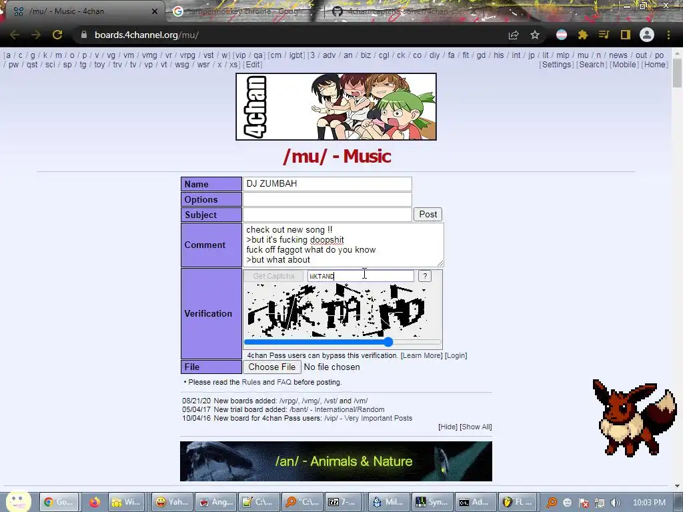
Task: Go back using the browser back arrow
Action: click(x=15, y=35)
